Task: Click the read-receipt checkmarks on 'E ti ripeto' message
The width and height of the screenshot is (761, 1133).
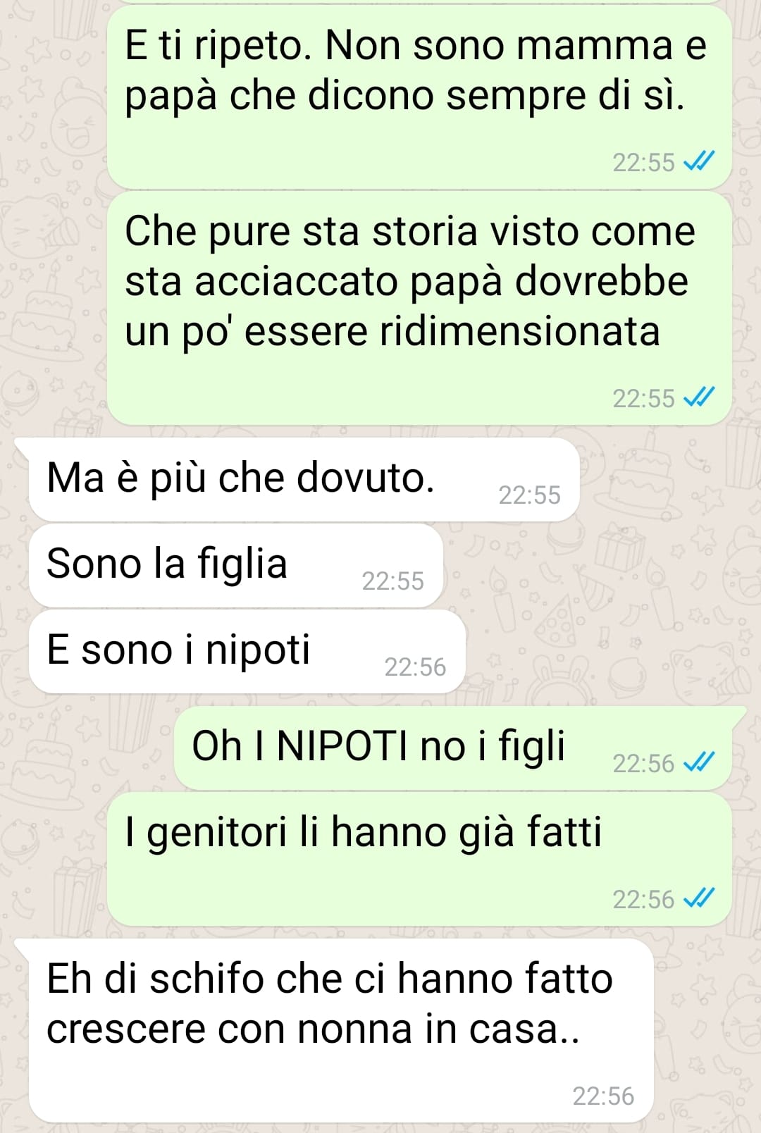Action: point(699,162)
